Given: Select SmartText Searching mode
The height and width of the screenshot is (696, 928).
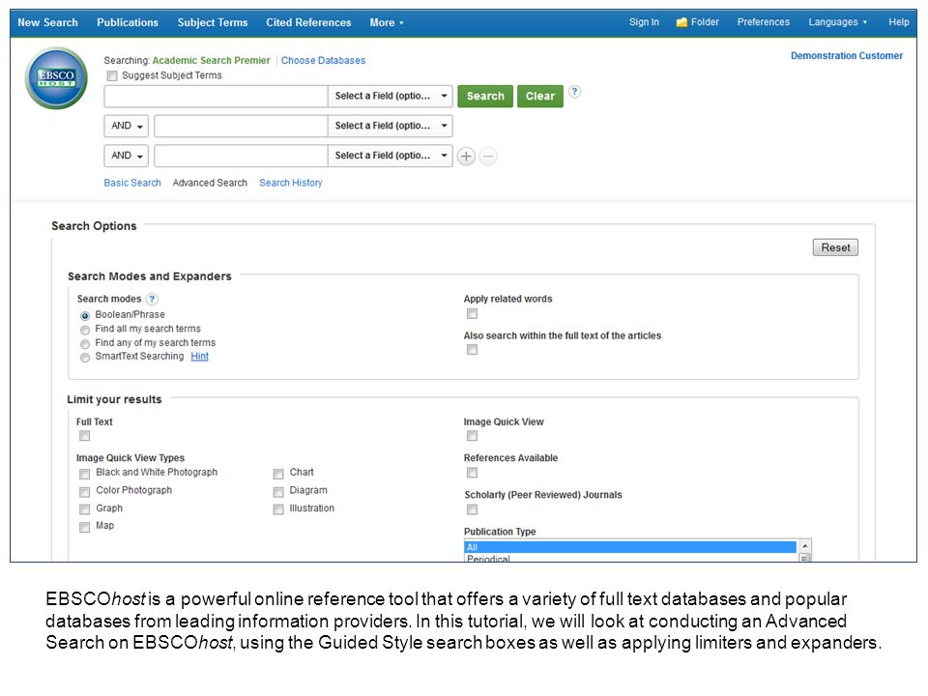Looking at the screenshot, I should [85, 358].
